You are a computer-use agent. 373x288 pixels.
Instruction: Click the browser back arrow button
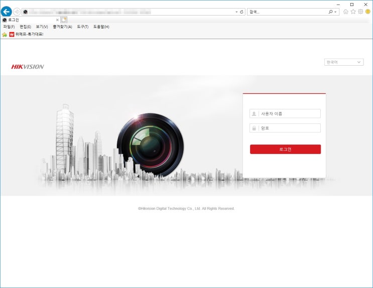click(x=7, y=12)
